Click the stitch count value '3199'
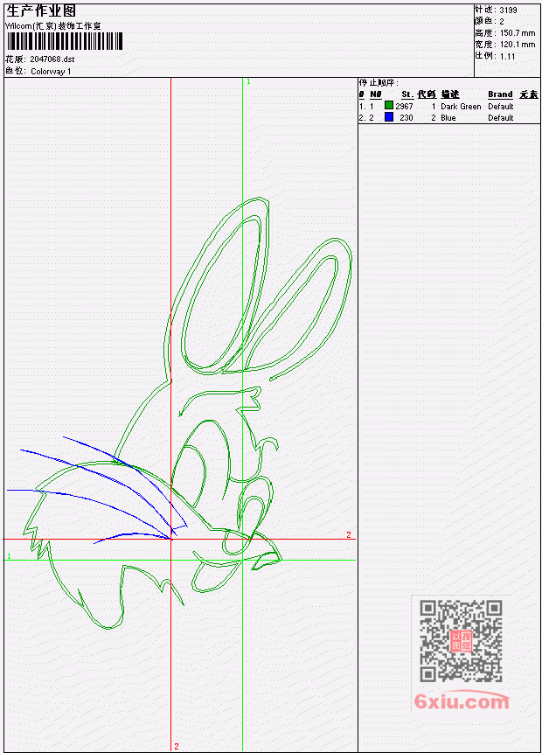This screenshot has width=542, height=753. point(508,10)
